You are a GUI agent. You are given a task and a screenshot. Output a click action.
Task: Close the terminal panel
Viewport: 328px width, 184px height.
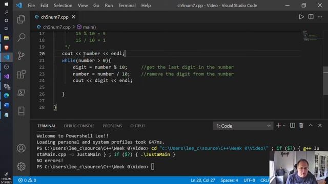click(x=320, y=125)
